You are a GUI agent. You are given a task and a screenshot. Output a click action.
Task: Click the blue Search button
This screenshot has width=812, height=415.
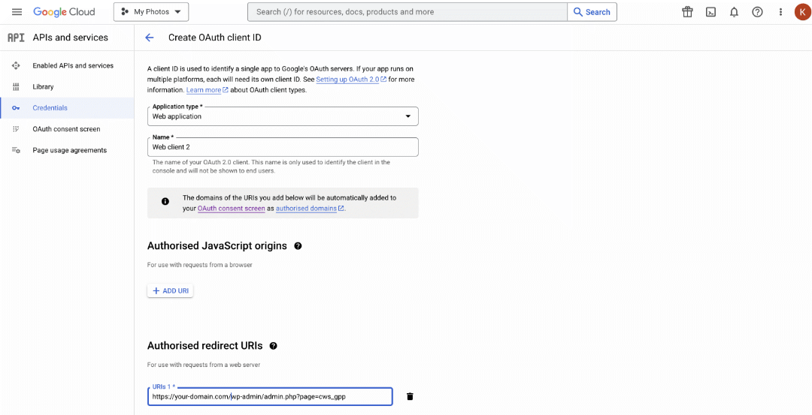[x=592, y=12]
